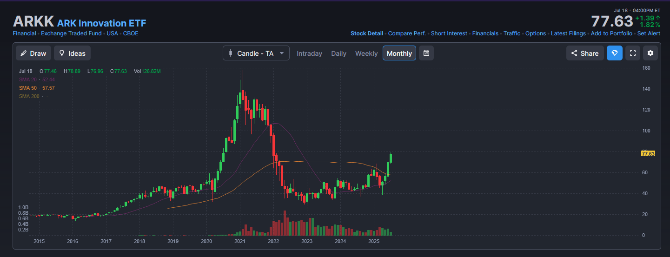
Task: Open the Options page
Action: pos(536,33)
